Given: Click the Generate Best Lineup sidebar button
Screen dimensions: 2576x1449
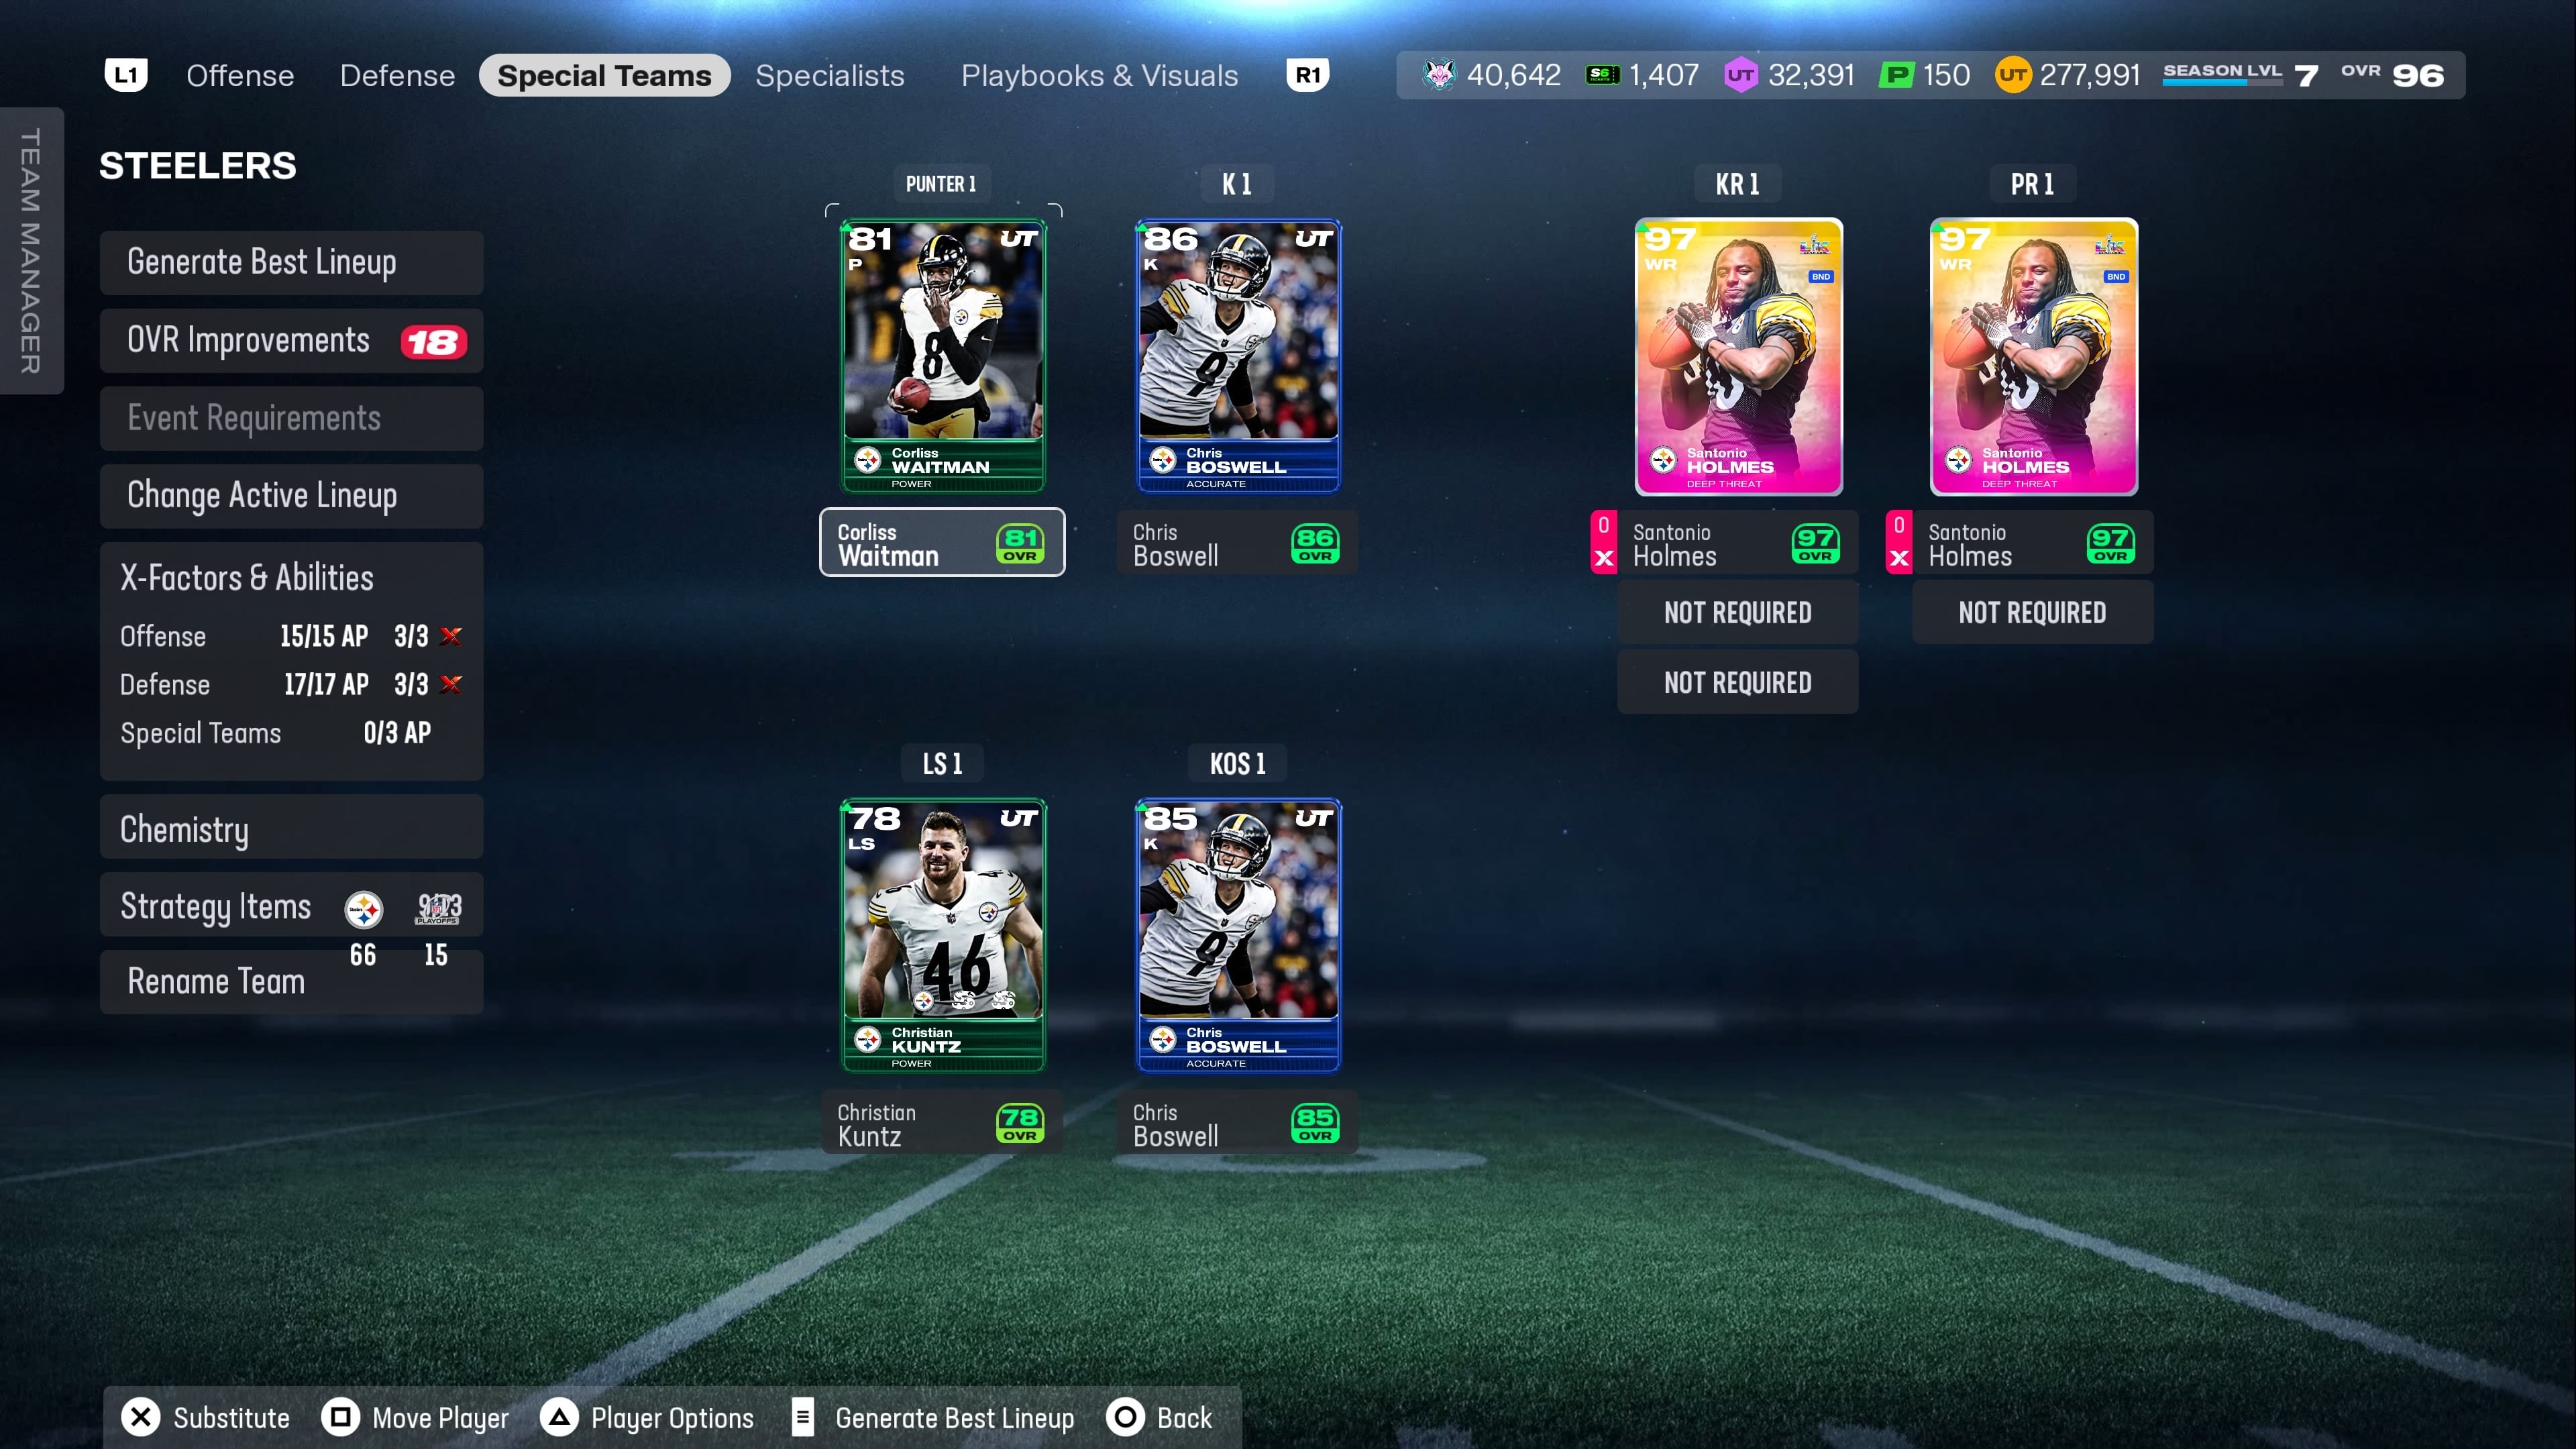Looking at the screenshot, I should 291,262.
